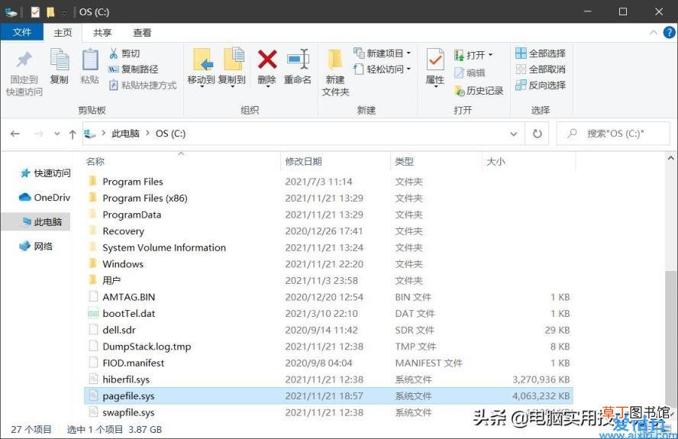Click Select none (全部取消)

click(541, 69)
